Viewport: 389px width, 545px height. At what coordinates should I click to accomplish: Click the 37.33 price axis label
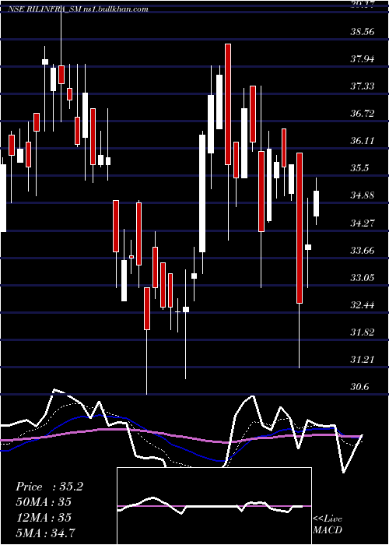(363, 86)
